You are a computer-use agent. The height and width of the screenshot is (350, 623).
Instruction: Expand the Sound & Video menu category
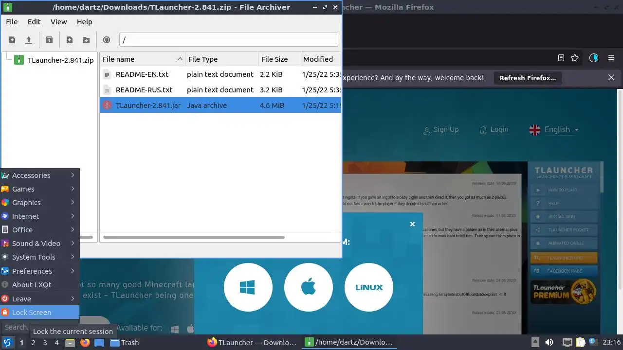coord(39,243)
